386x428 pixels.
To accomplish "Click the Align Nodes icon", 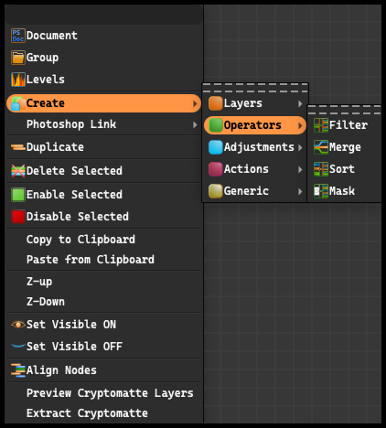I will point(18,370).
